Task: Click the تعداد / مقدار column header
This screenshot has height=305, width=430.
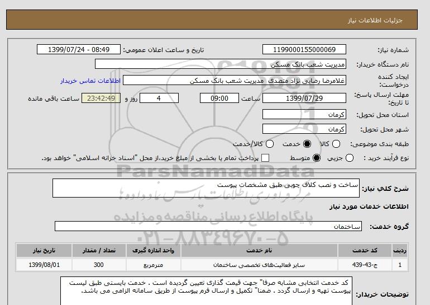Action: [99, 250]
